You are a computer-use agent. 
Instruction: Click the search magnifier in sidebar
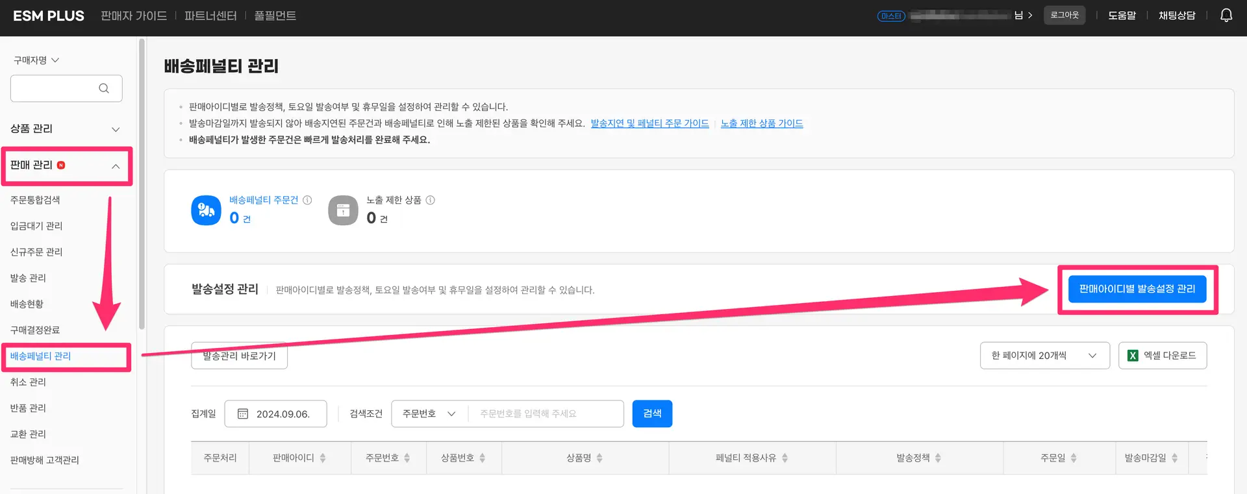click(x=104, y=88)
